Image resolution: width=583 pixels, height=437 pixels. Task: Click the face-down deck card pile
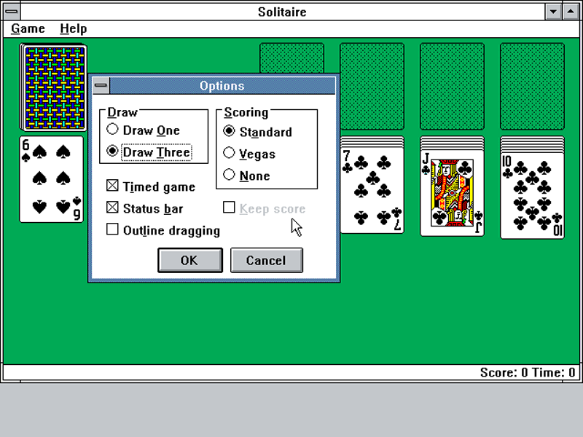[x=55, y=87]
